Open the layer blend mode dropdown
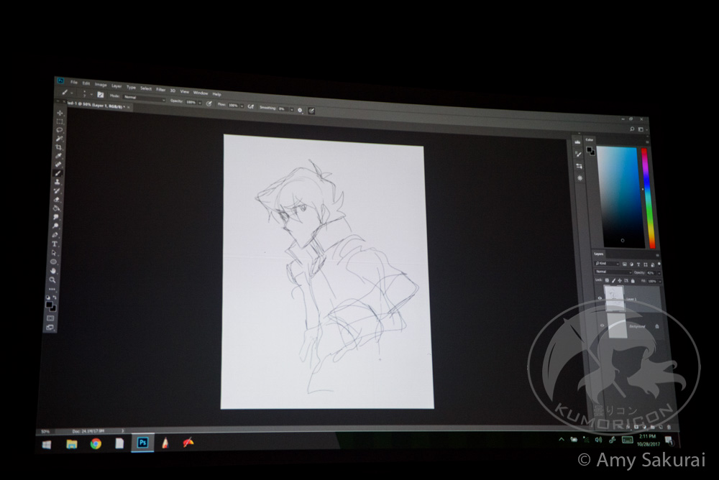The width and height of the screenshot is (719, 480). coord(611,272)
